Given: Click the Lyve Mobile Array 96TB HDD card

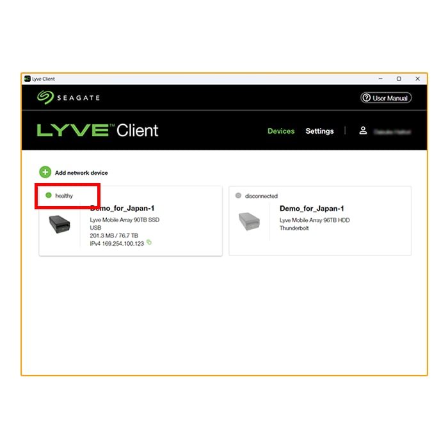Looking at the screenshot, I should point(320,221).
